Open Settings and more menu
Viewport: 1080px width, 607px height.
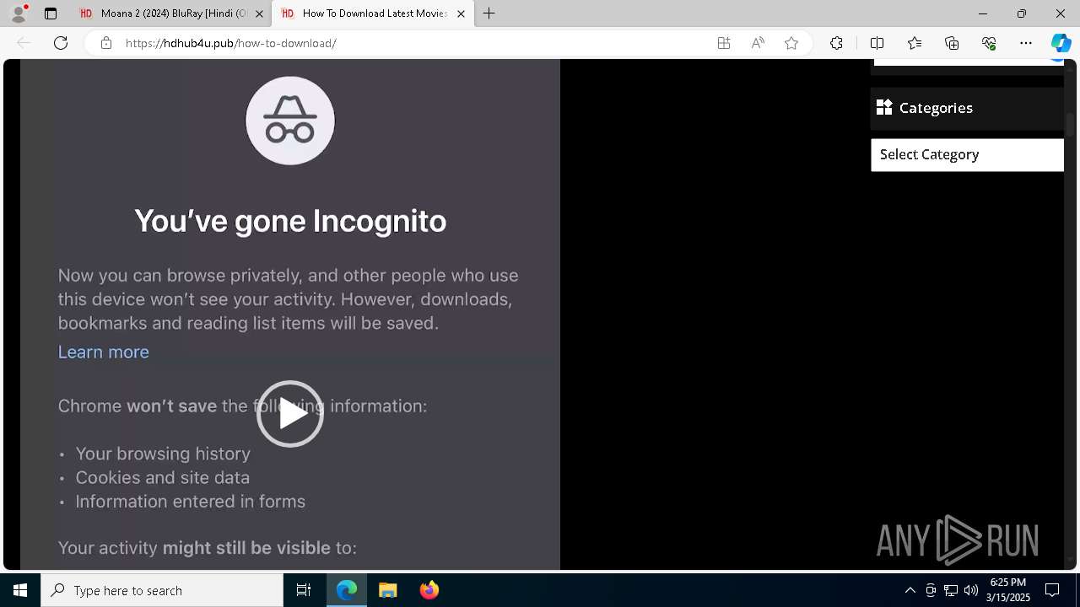tap(1026, 43)
